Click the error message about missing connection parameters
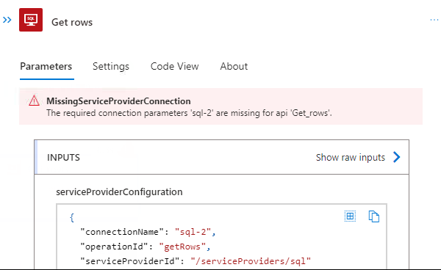The image size is (441, 270). tap(189, 113)
